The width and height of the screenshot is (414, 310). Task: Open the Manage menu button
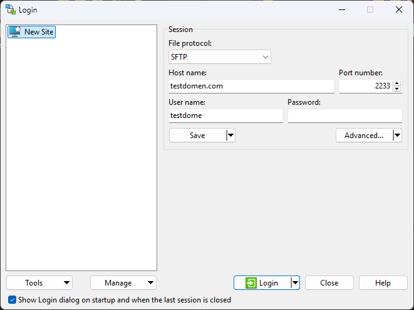coord(123,283)
